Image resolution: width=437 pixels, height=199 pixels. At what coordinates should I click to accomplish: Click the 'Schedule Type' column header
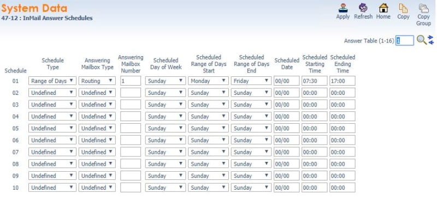pos(52,64)
